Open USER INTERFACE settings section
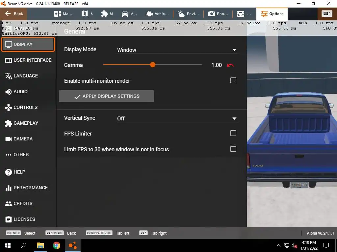 pyautogui.click(x=28, y=60)
